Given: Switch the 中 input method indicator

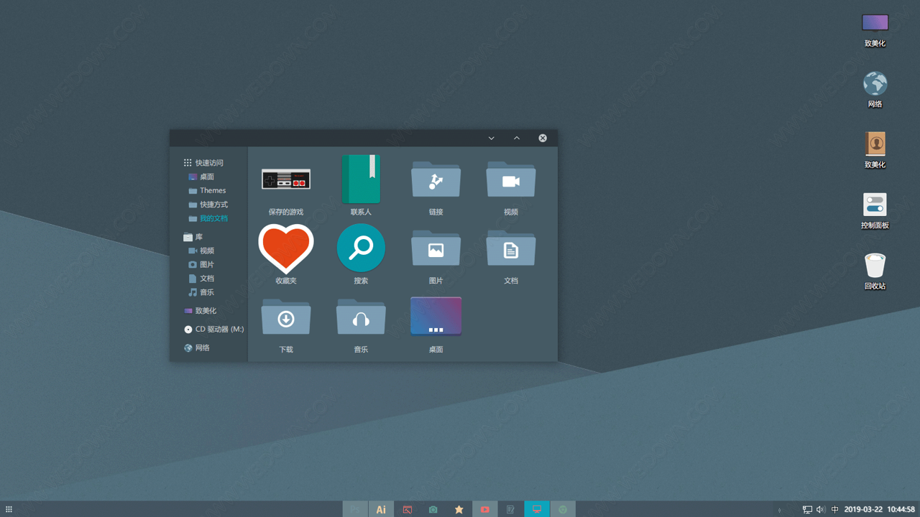Looking at the screenshot, I should (x=834, y=509).
